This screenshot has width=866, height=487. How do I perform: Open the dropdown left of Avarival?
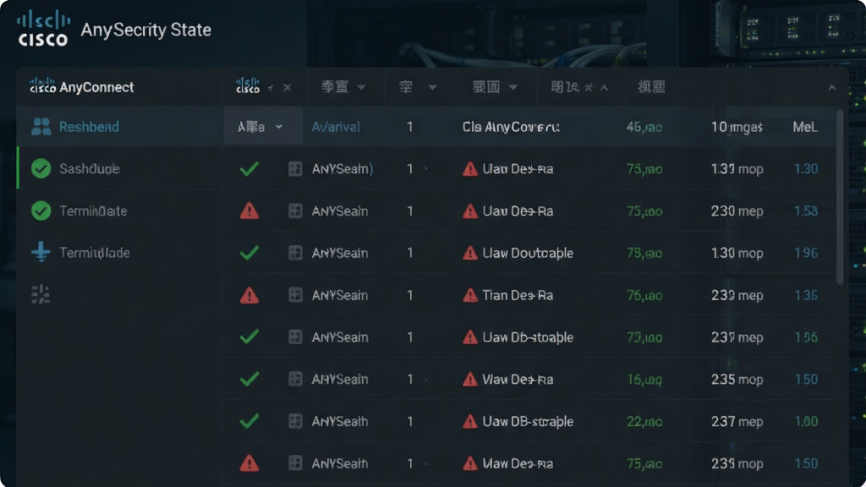coord(263,127)
